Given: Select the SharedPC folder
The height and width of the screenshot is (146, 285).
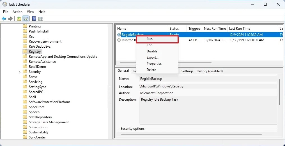Looking at the screenshot, I should click(x=36, y=92).
